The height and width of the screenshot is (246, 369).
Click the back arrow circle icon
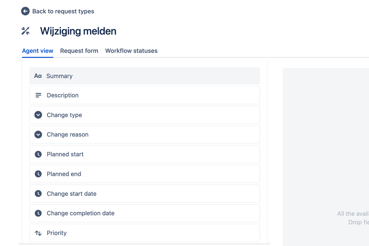click(x=25, y=11)
